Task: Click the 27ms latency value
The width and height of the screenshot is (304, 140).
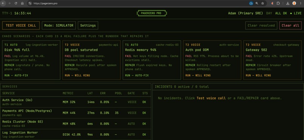Action: point(91,113)
